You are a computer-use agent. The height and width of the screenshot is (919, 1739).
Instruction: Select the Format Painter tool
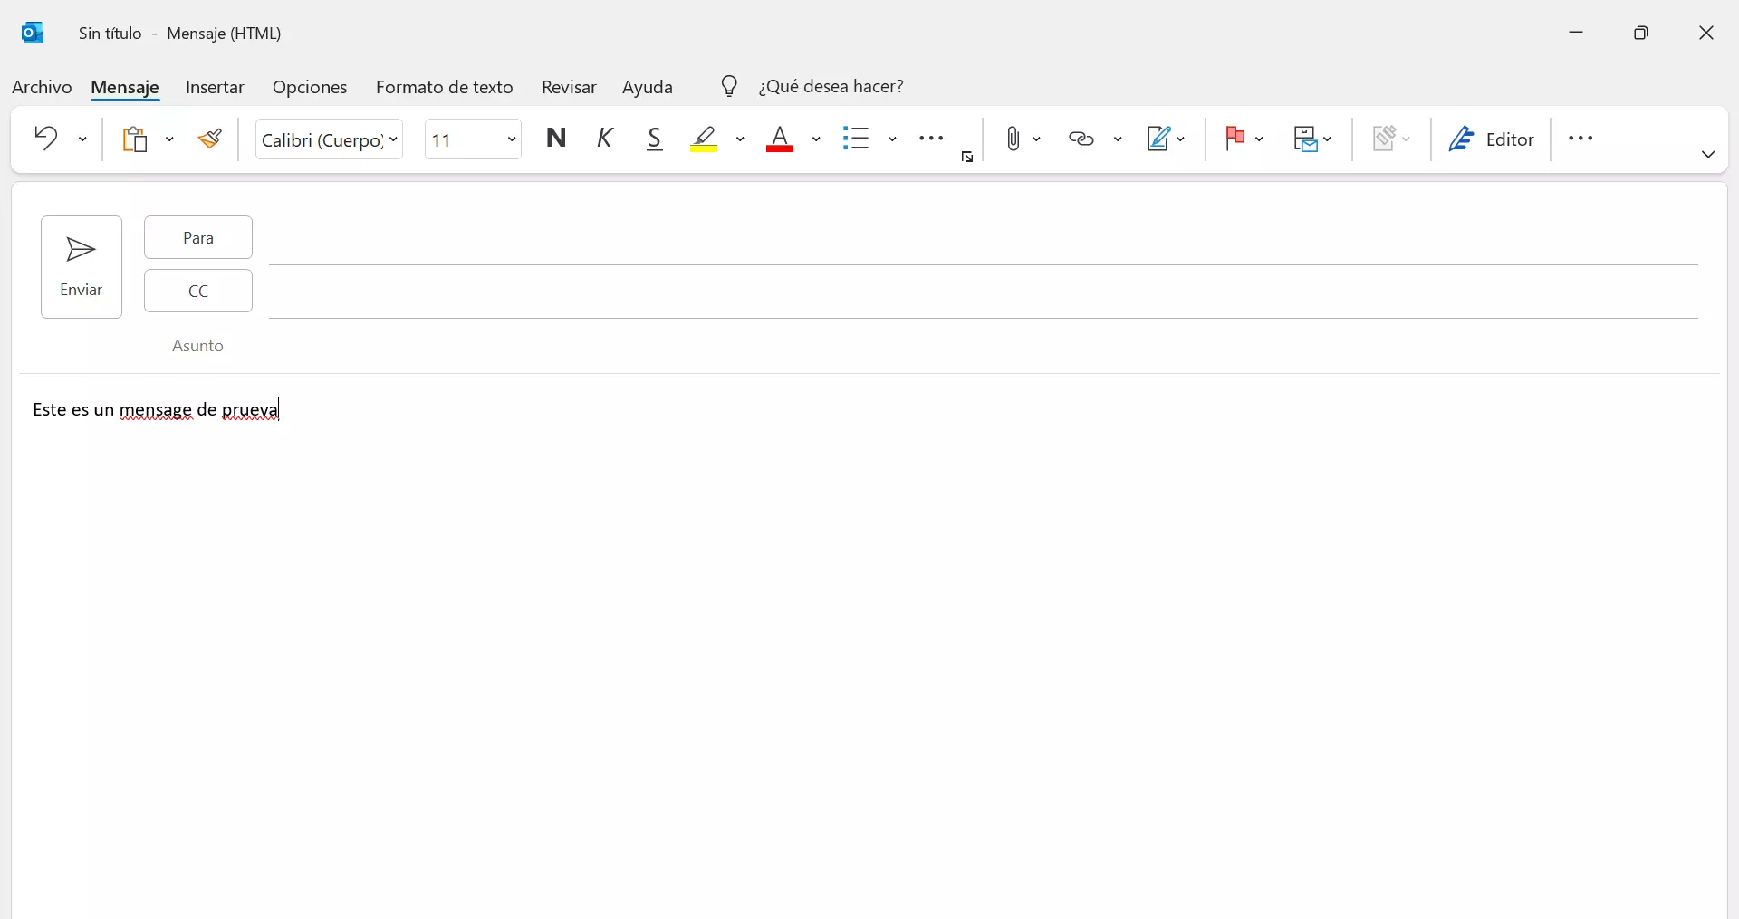coord(210,139)
